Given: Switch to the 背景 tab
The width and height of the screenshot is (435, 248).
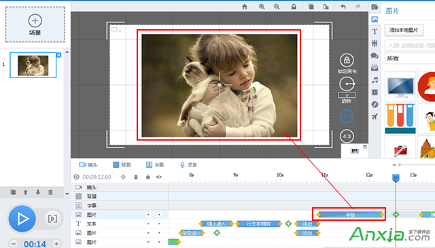Looking at the screenshot, I should 122,165.
